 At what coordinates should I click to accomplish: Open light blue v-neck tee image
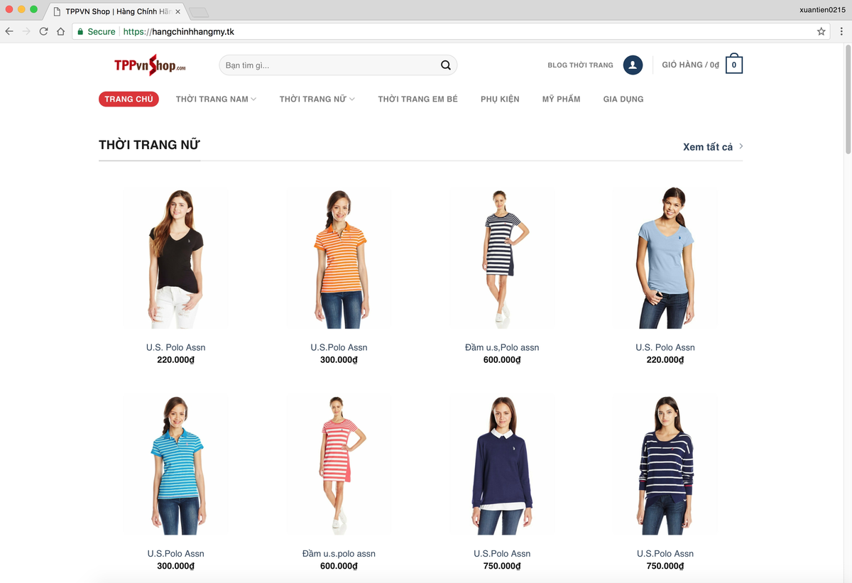(665, 258)
